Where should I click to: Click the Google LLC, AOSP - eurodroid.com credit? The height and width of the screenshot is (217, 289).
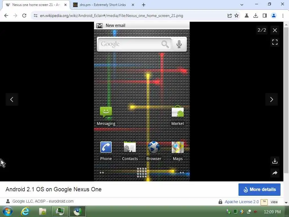pos(43,201)
